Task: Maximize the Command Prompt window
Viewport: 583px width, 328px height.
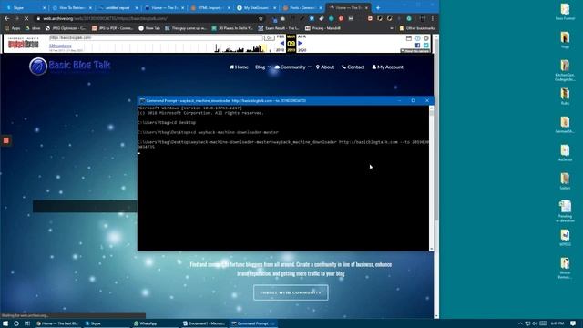Action: [x=413, y=101]
